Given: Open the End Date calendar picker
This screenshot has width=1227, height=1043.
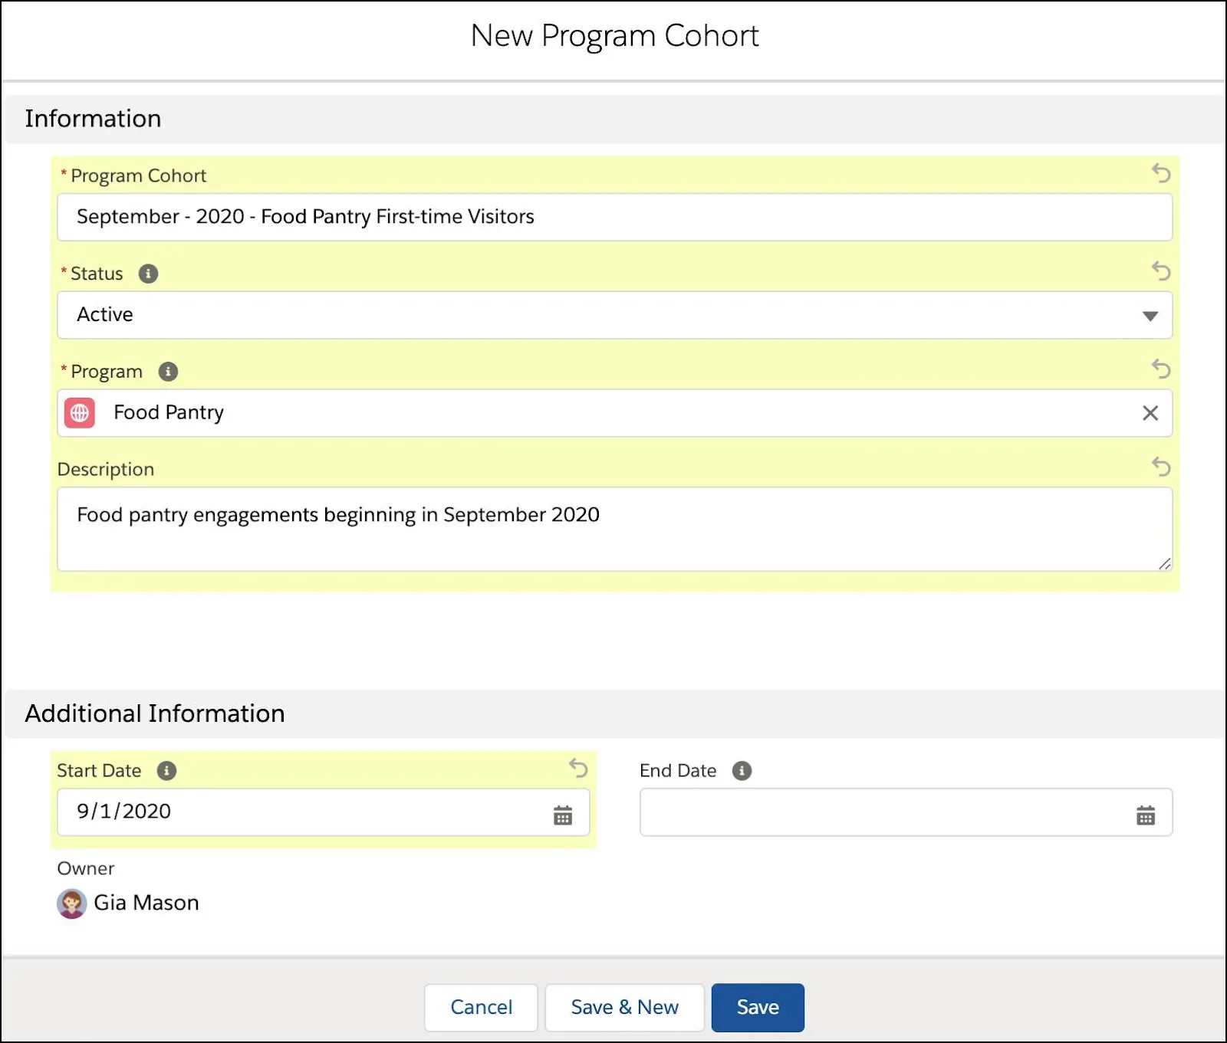Looking at the screenshot, I should coord(1146,815).
